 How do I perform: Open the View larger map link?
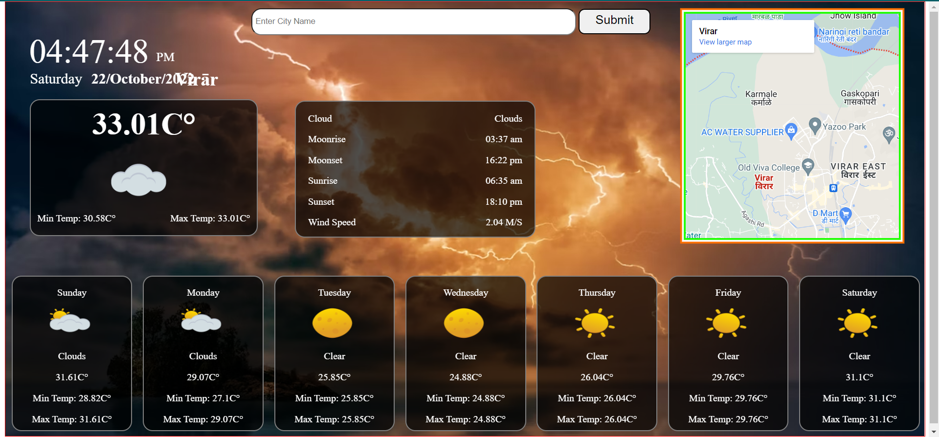pyautogui.click(x=725, y=42)
